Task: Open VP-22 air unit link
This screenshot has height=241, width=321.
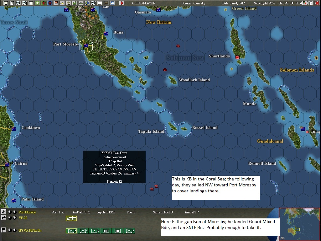Action: click(23, 218)
